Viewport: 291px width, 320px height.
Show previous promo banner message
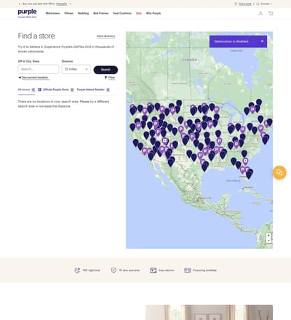(x=20, y=4)
